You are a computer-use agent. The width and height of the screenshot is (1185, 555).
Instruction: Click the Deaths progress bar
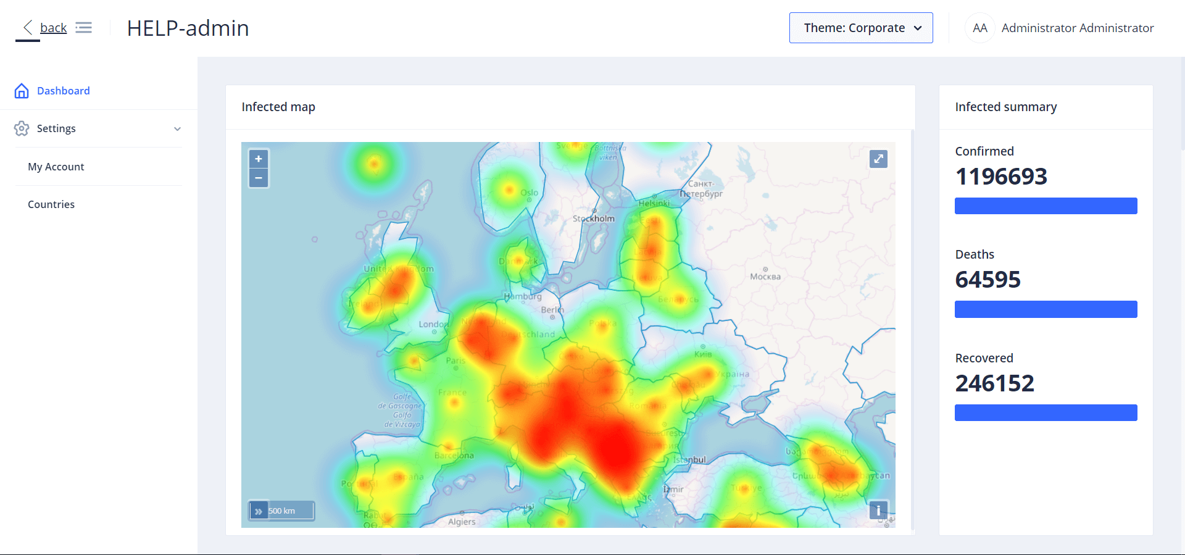[1046, 309]
